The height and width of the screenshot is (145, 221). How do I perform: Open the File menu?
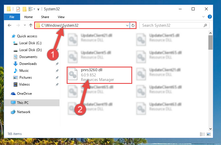pyautogui.click(x=12, y=17)
